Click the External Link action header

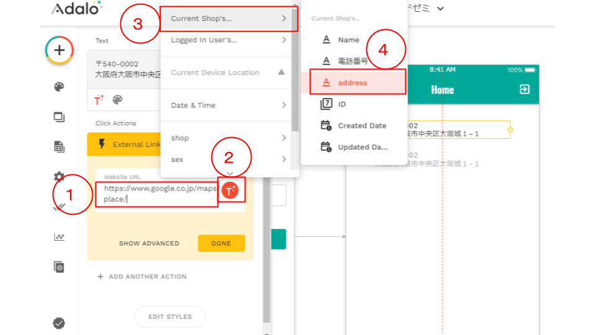point(124,145)
